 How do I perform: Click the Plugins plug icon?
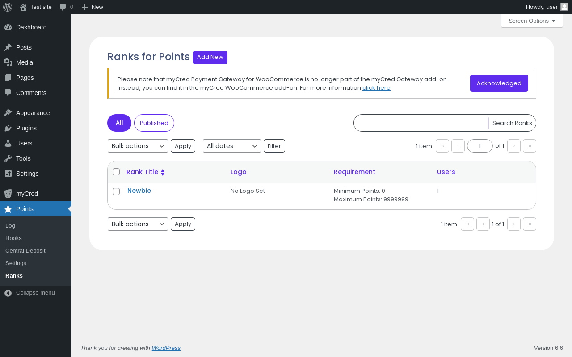8,128
